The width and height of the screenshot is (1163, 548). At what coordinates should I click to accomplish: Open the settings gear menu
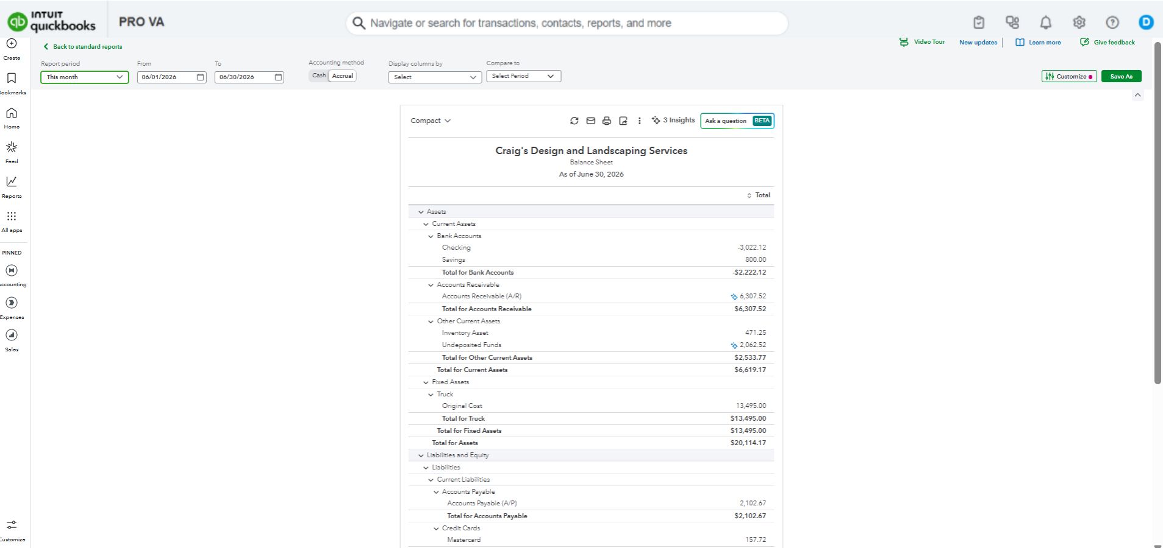[1079, 23]
